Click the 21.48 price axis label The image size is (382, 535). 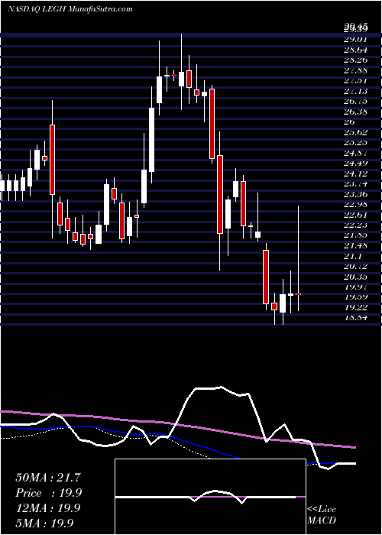pyautogui.click(x=356, y=245)
